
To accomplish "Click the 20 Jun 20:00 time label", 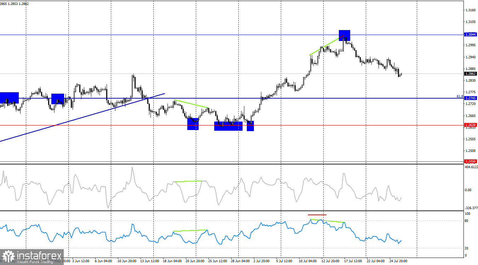I will click(x=195, y=261).
